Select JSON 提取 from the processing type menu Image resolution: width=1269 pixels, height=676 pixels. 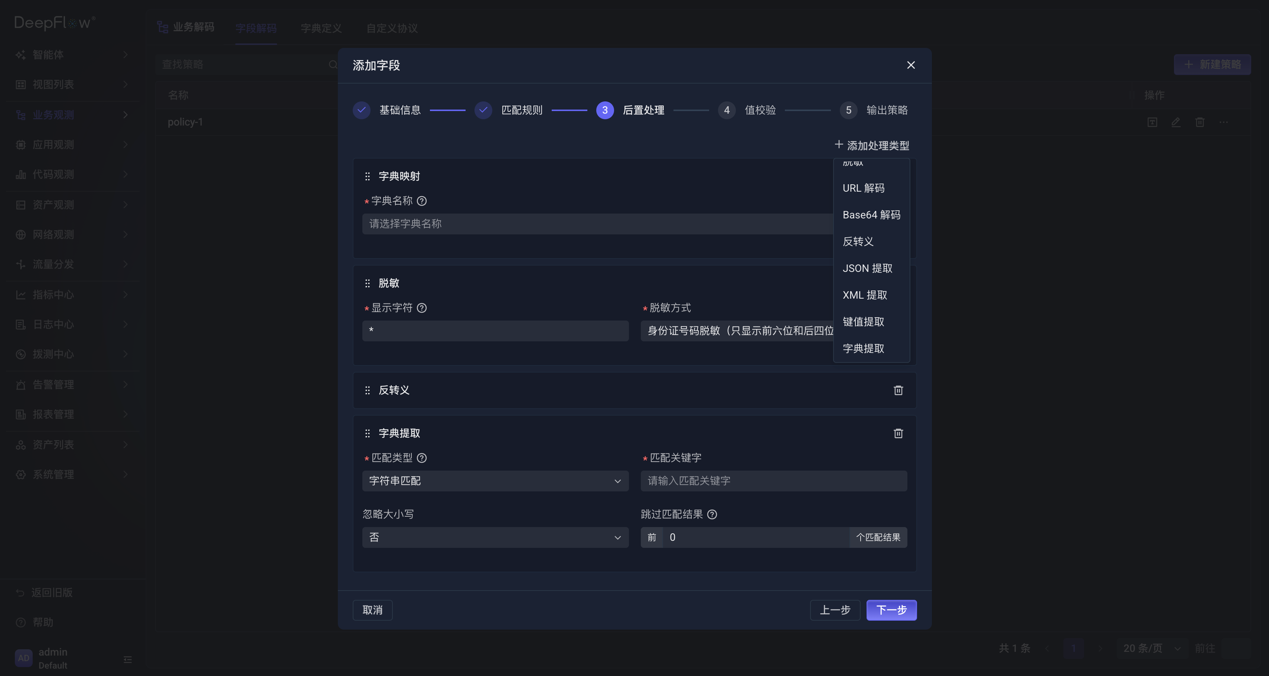(x=868, y=268)
